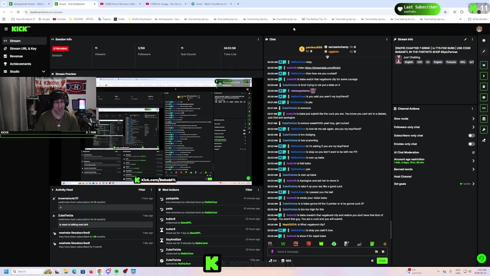Open Stream info three-dot menu
The image size is (490, 276).
tap(472, 39)
